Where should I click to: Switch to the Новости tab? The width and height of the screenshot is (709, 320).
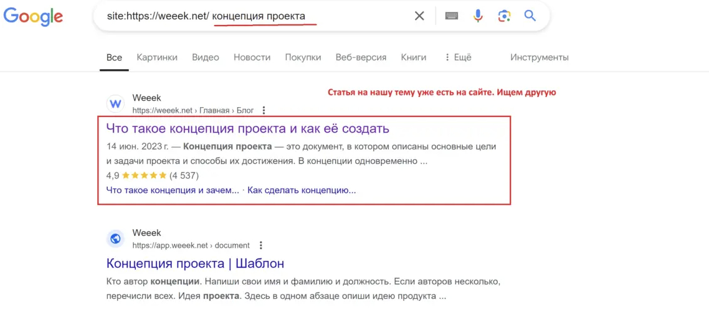[252, 57]
